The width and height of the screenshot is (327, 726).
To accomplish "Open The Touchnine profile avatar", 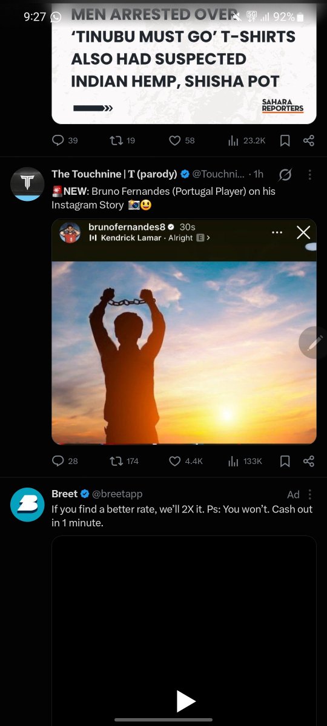I will [28, 184].
